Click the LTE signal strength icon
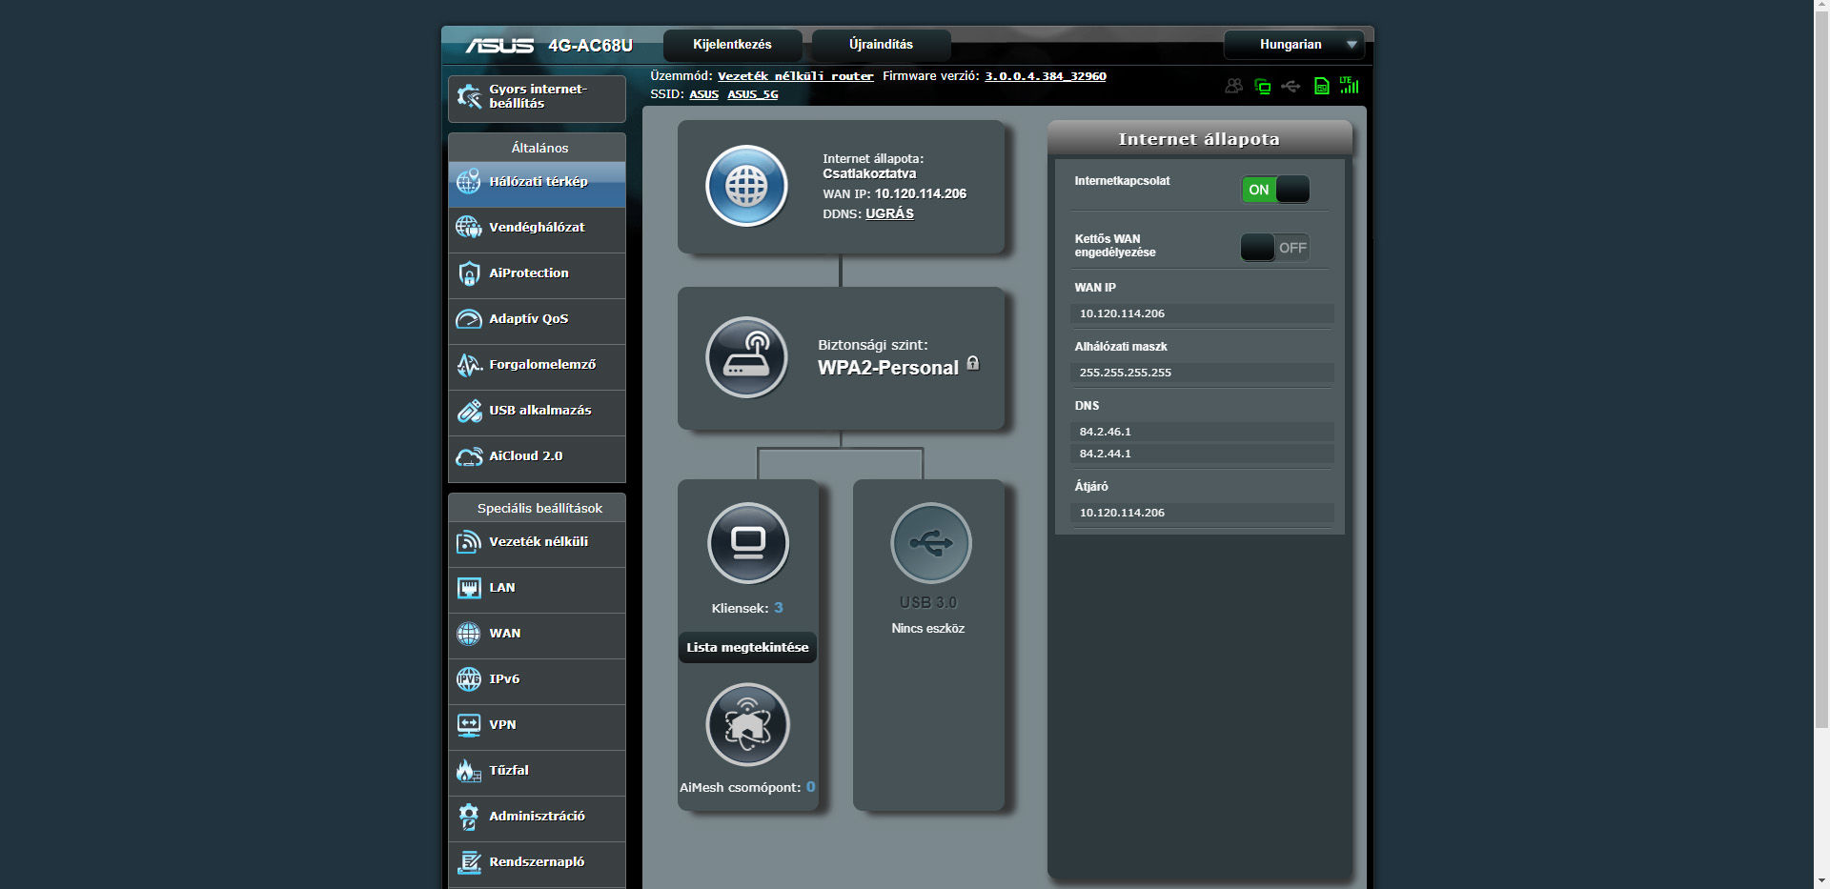The width and height of the screenshot is (1830, 889). tap(1349, 85)
